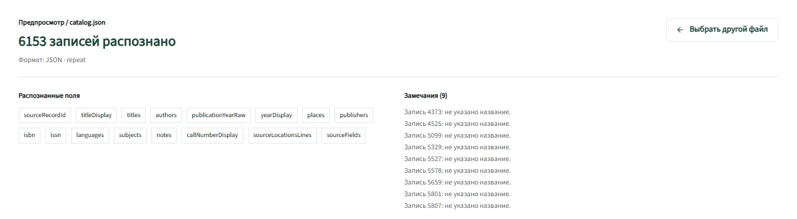Screen dimensions: 797x219
Task: Click the callNumberDisplay field tag
Action: tap(212, 135)
